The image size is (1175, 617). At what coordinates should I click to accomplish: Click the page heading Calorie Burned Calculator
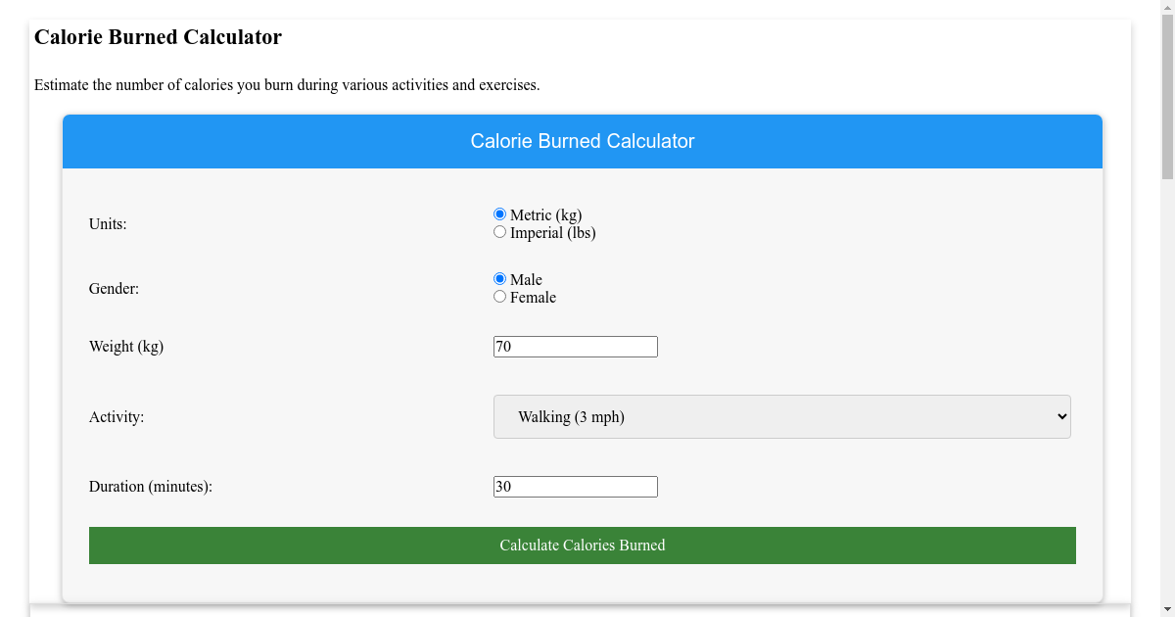pos(158,37)
